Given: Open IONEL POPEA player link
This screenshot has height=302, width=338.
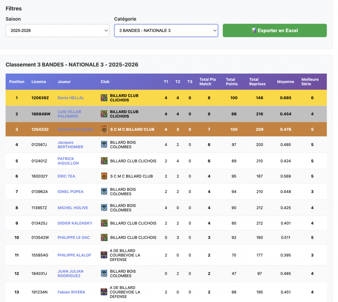Looking at the screenshot, I should (70, 192).
